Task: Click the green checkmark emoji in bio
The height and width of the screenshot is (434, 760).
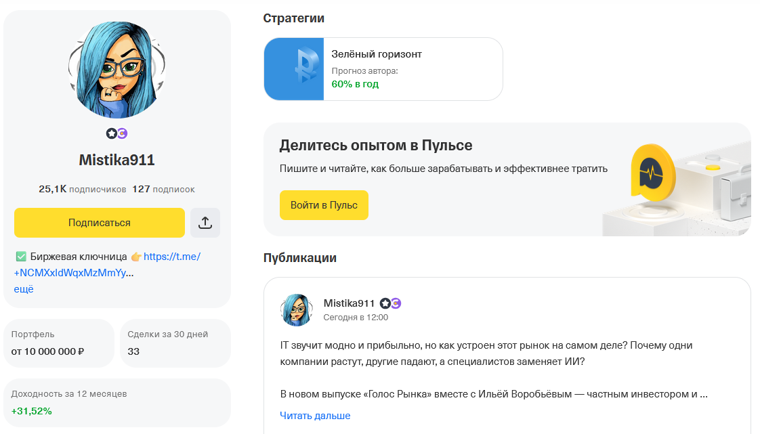Action: point(21,256)
